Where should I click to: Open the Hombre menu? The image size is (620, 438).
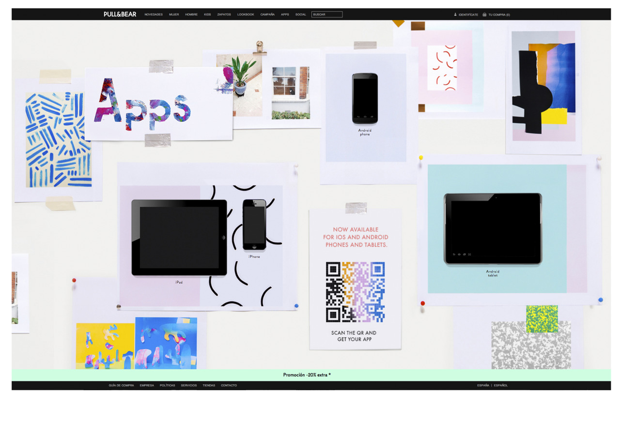[x=191, y=15]
